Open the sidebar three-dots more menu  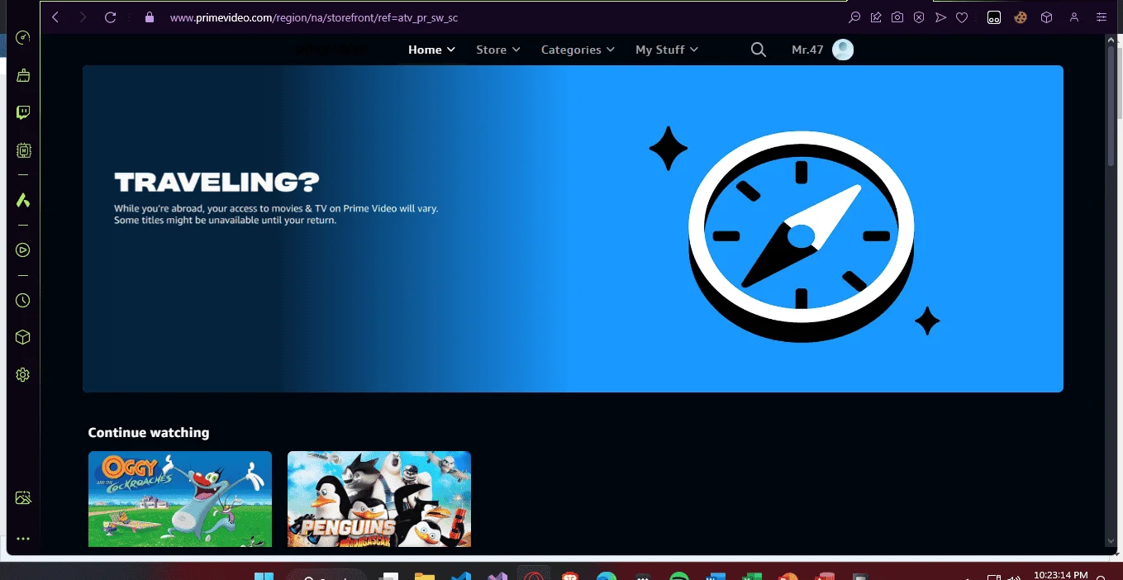(x=23, y=539)
